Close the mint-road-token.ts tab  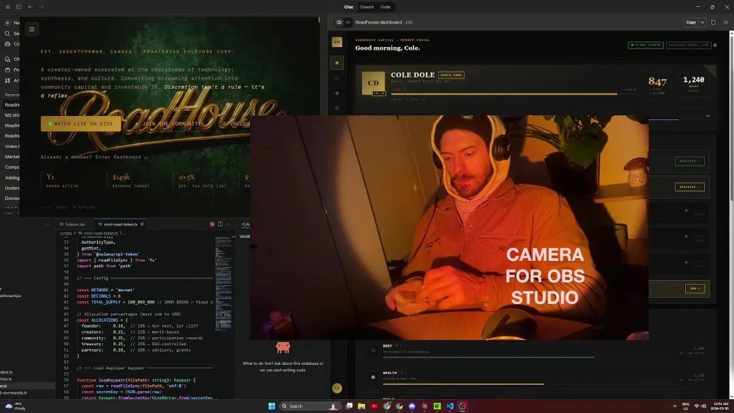[x=142, y=224]
